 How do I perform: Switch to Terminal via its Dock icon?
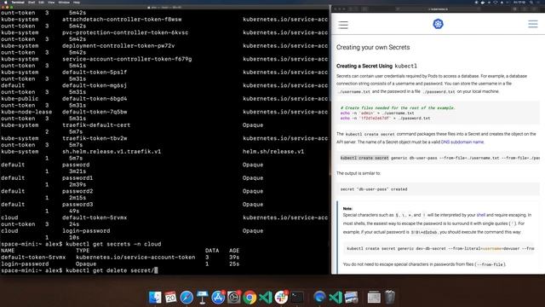coord(297,298)
